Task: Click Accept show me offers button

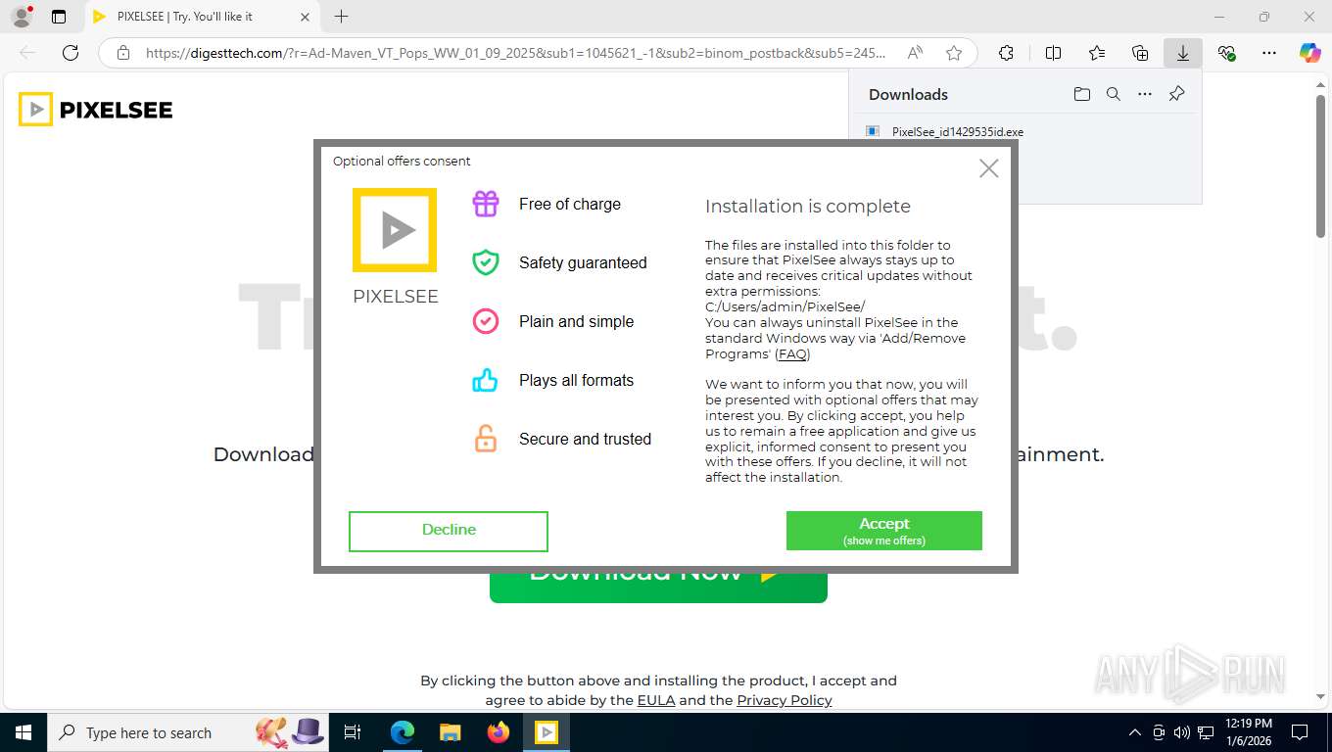Action: [883, 531]
